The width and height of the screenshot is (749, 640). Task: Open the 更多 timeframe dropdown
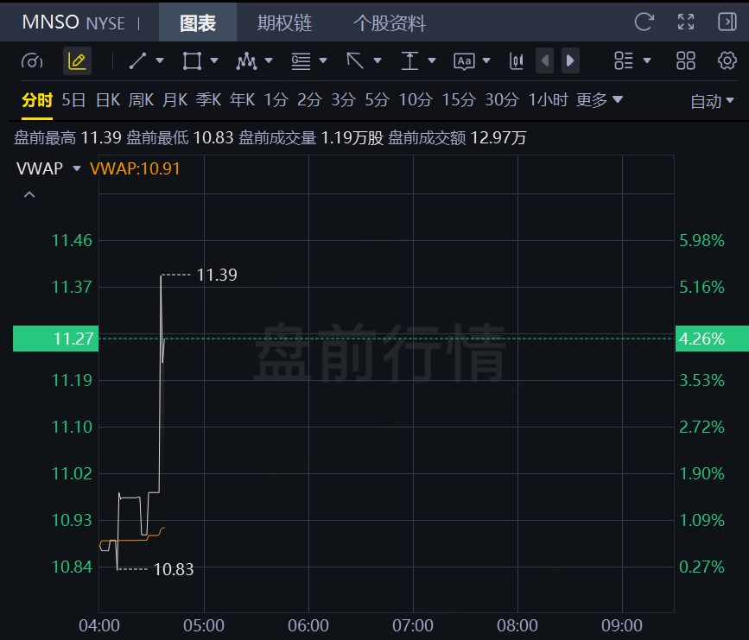[599, 100]
